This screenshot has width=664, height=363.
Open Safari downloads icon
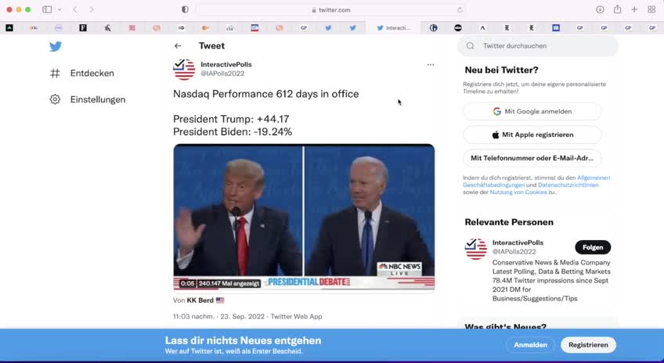[x=600, y=9]
